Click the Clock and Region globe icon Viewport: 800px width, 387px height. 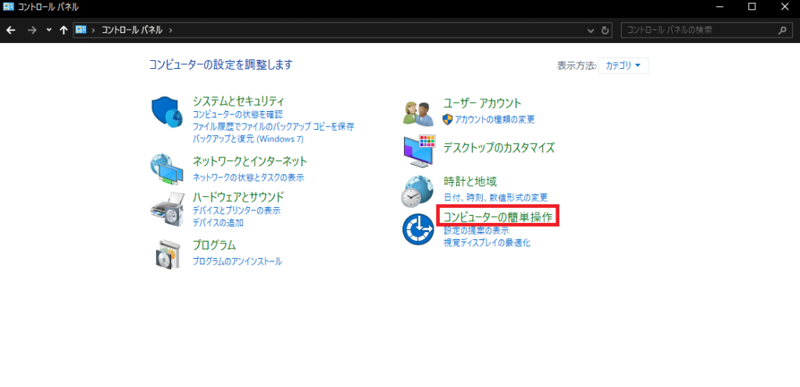[x=418, y=192]
